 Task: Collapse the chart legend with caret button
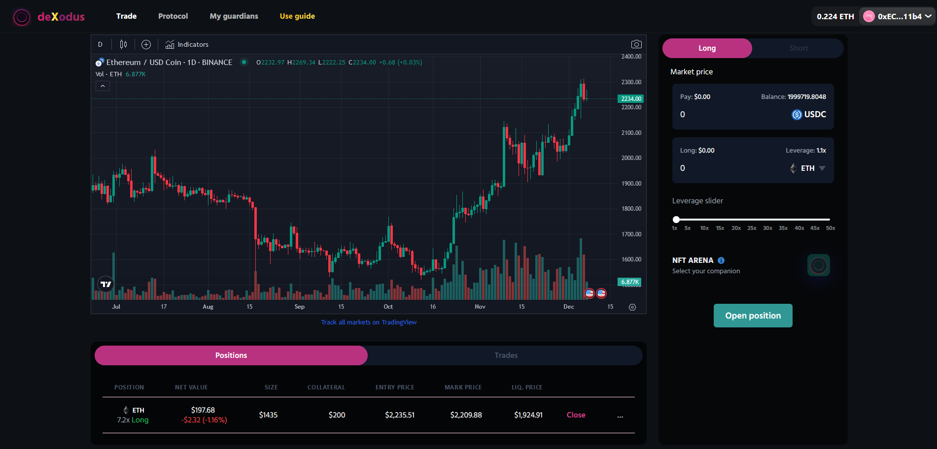click(103, 86)
